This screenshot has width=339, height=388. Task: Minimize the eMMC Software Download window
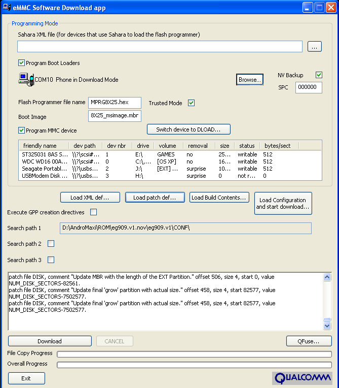pos(308,8)
